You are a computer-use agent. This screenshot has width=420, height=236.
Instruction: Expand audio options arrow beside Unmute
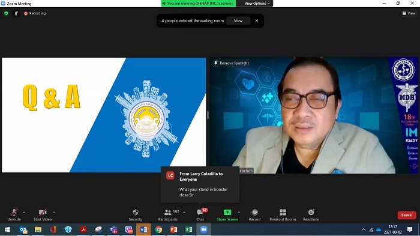point(24,213)
